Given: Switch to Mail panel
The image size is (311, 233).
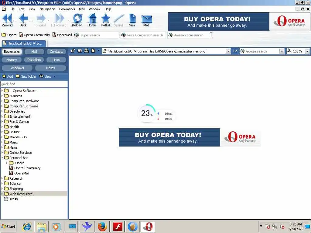Looking at the screenshot, I should click(34, 52).
